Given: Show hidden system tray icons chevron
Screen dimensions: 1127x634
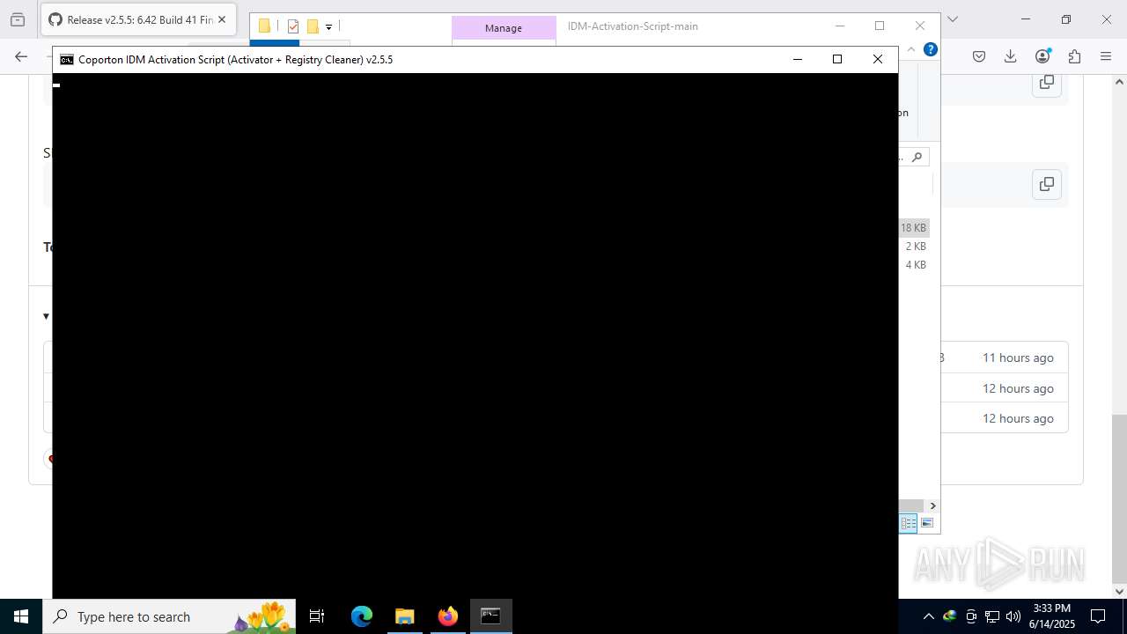Looking at the screenshot, I should [928, 616].
